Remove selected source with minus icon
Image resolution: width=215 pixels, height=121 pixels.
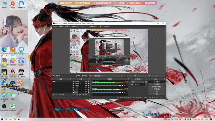click(x=77, y=95)
